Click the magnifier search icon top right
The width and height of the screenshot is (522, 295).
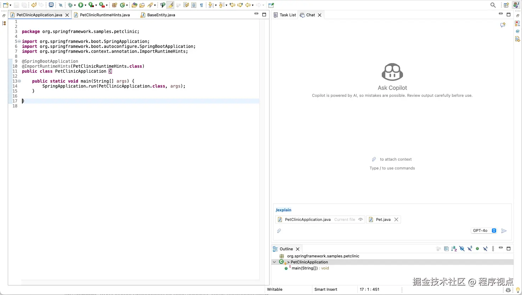(493, 5)
